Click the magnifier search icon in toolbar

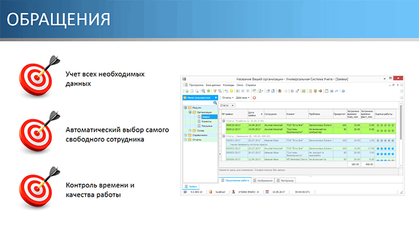point(204,91)
